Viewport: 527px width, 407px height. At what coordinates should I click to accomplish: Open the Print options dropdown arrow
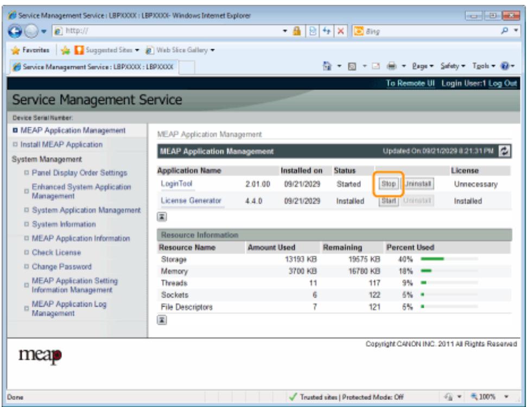pos(404,67)
